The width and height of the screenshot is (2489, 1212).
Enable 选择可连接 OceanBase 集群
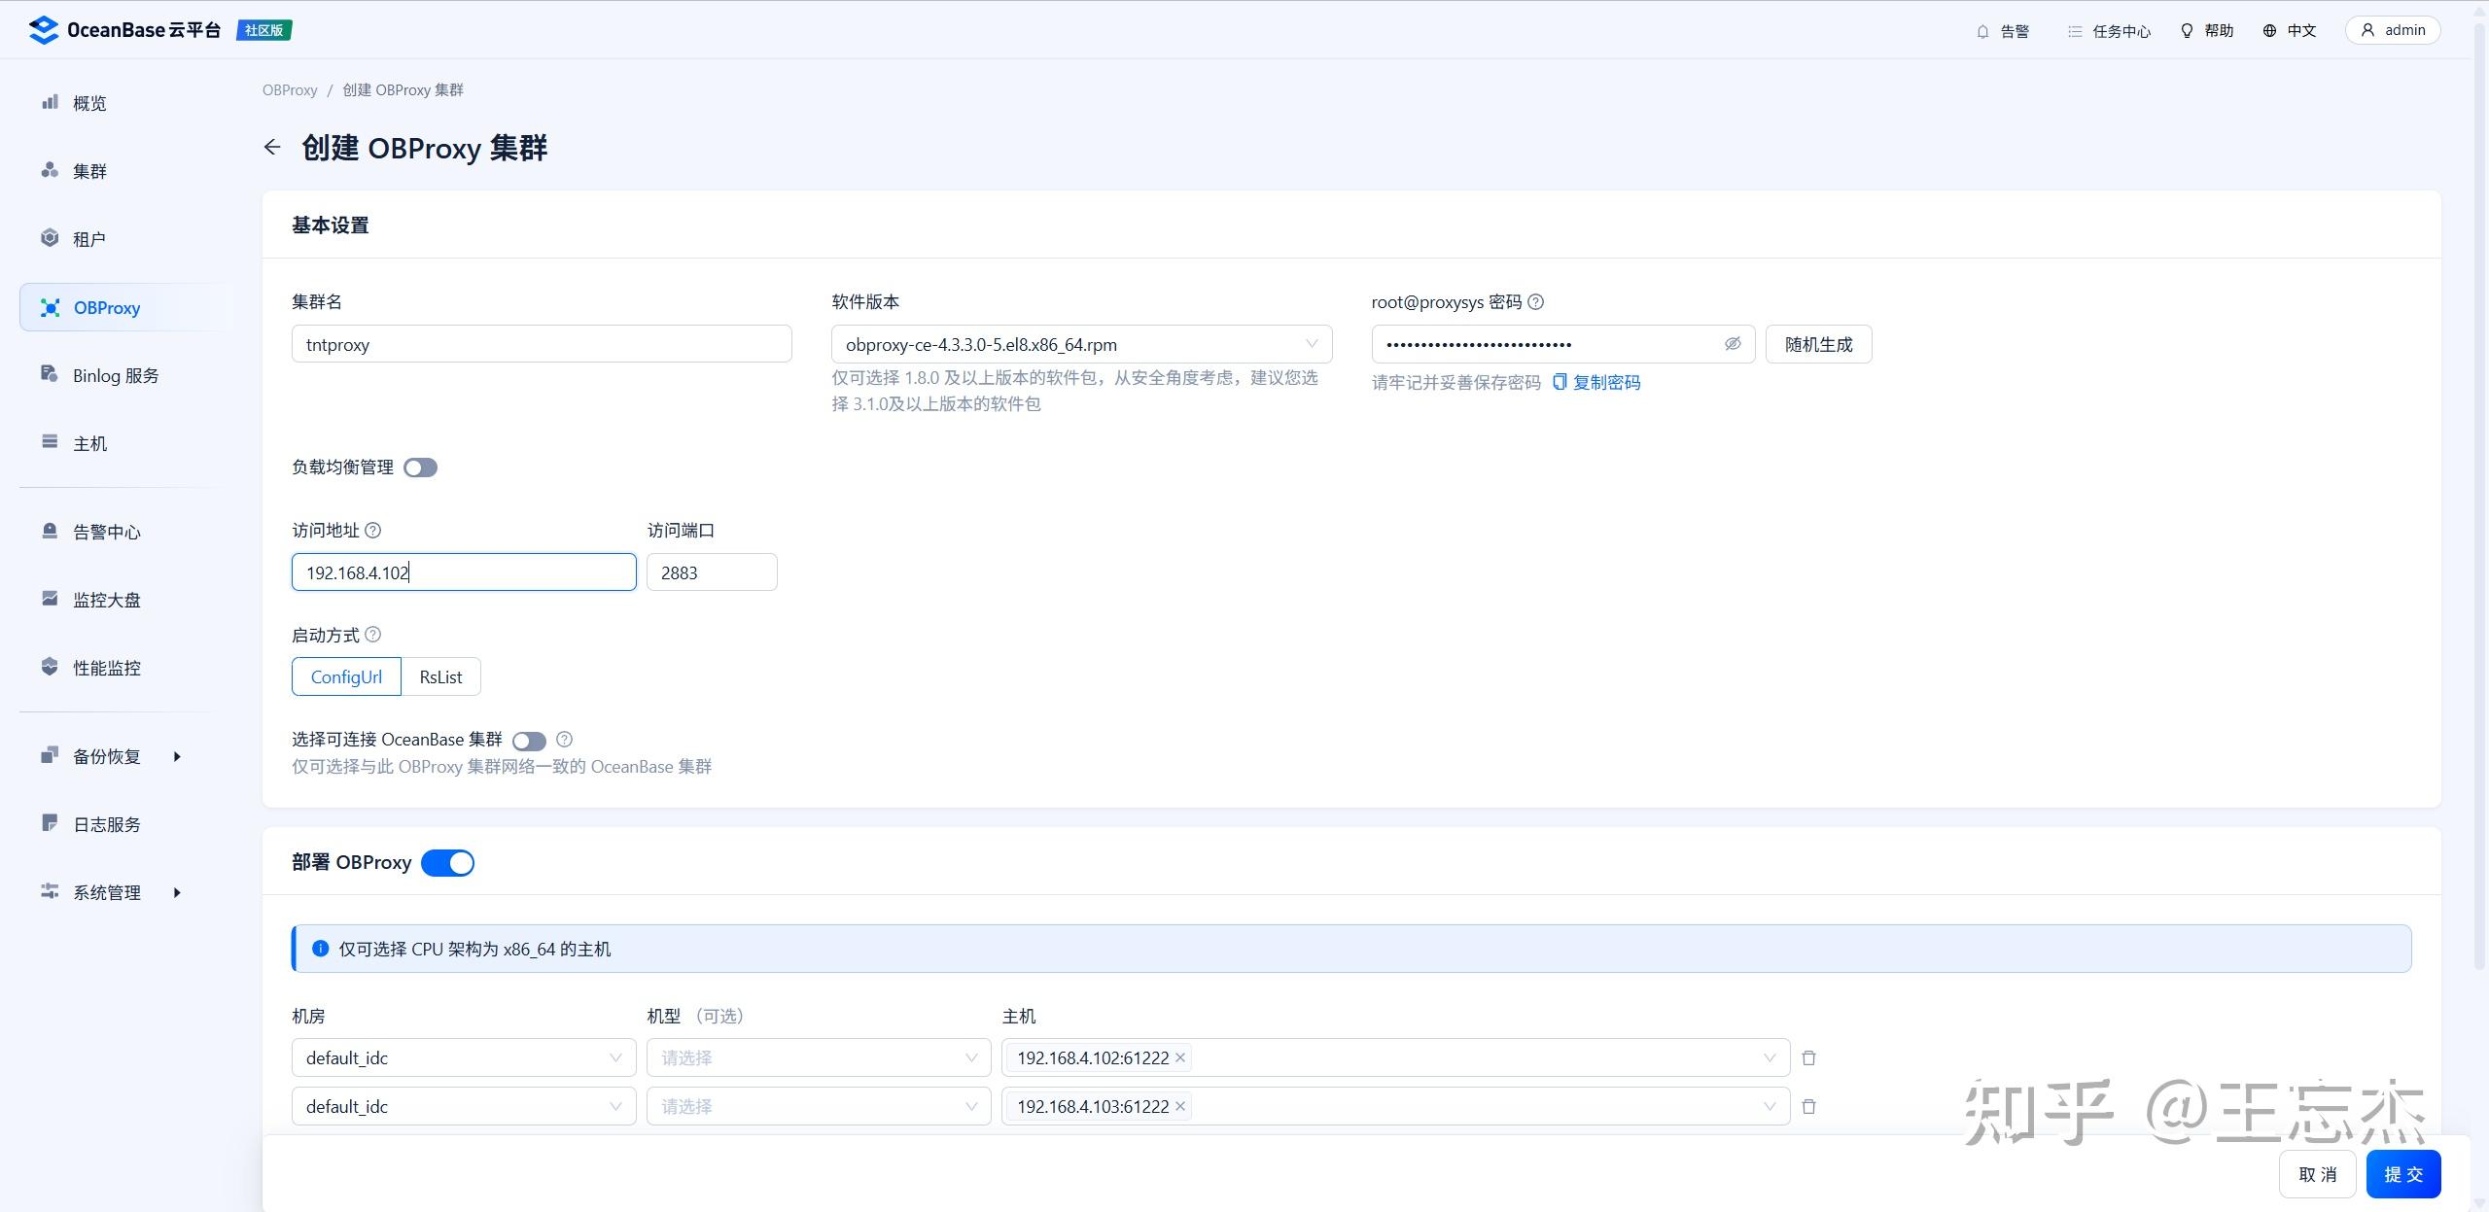(530, 740)
